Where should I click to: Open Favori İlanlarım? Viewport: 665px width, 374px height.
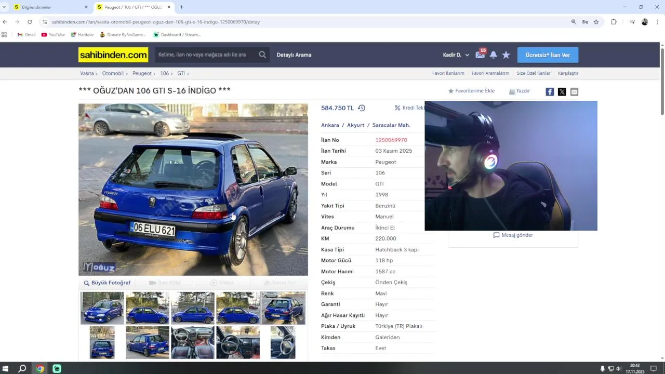448,73
